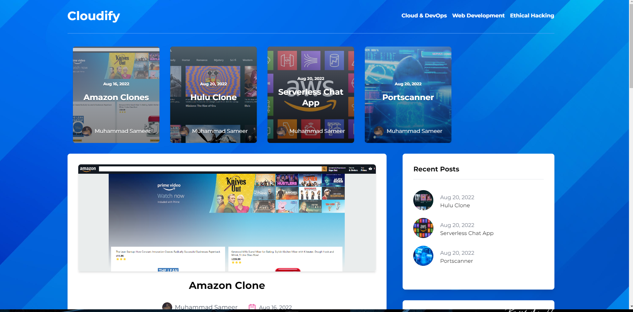
Task: Click Muhammad Sameer name on Hulu Clone card
Action: (220, 131)
